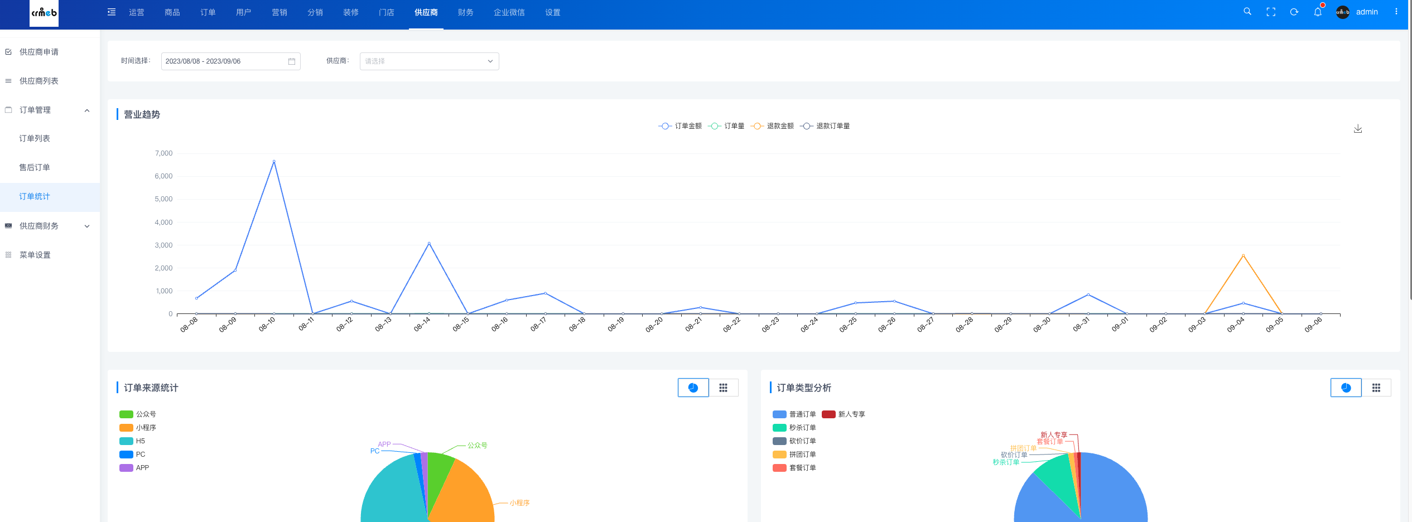Toggle 订单量 series in chart legend
The height and width of the screenshot is (522, 1412).
click(x=726, y=126)
